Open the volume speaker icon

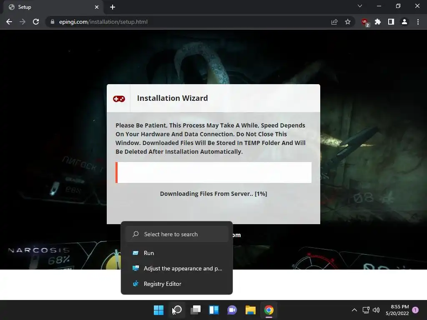(x=376, y=310)
